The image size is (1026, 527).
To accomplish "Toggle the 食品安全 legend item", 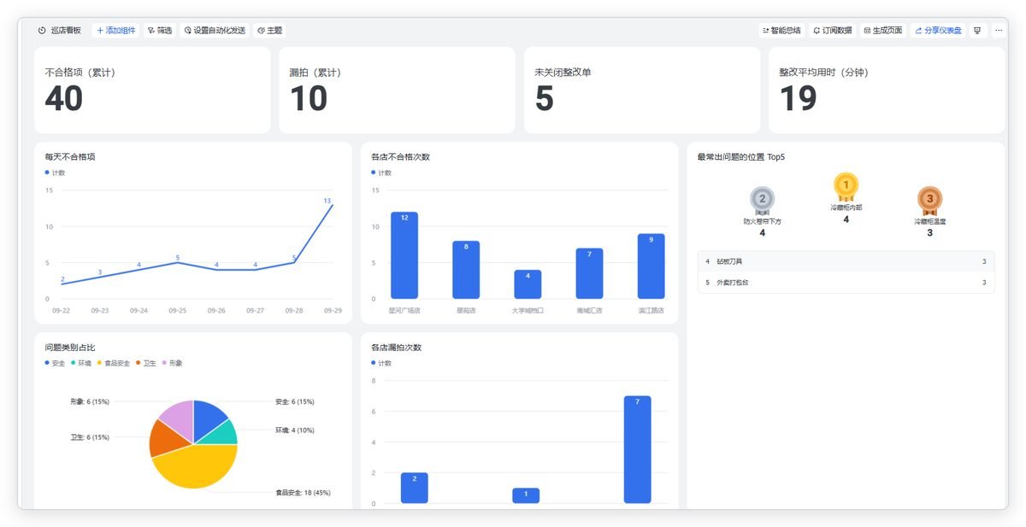I will click(114, 363).
